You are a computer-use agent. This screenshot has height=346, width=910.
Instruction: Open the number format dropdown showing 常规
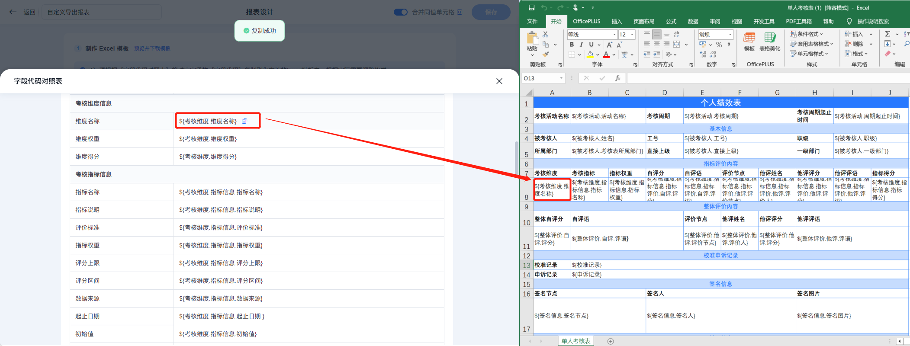pyautogui.click(x=730, y=34)
